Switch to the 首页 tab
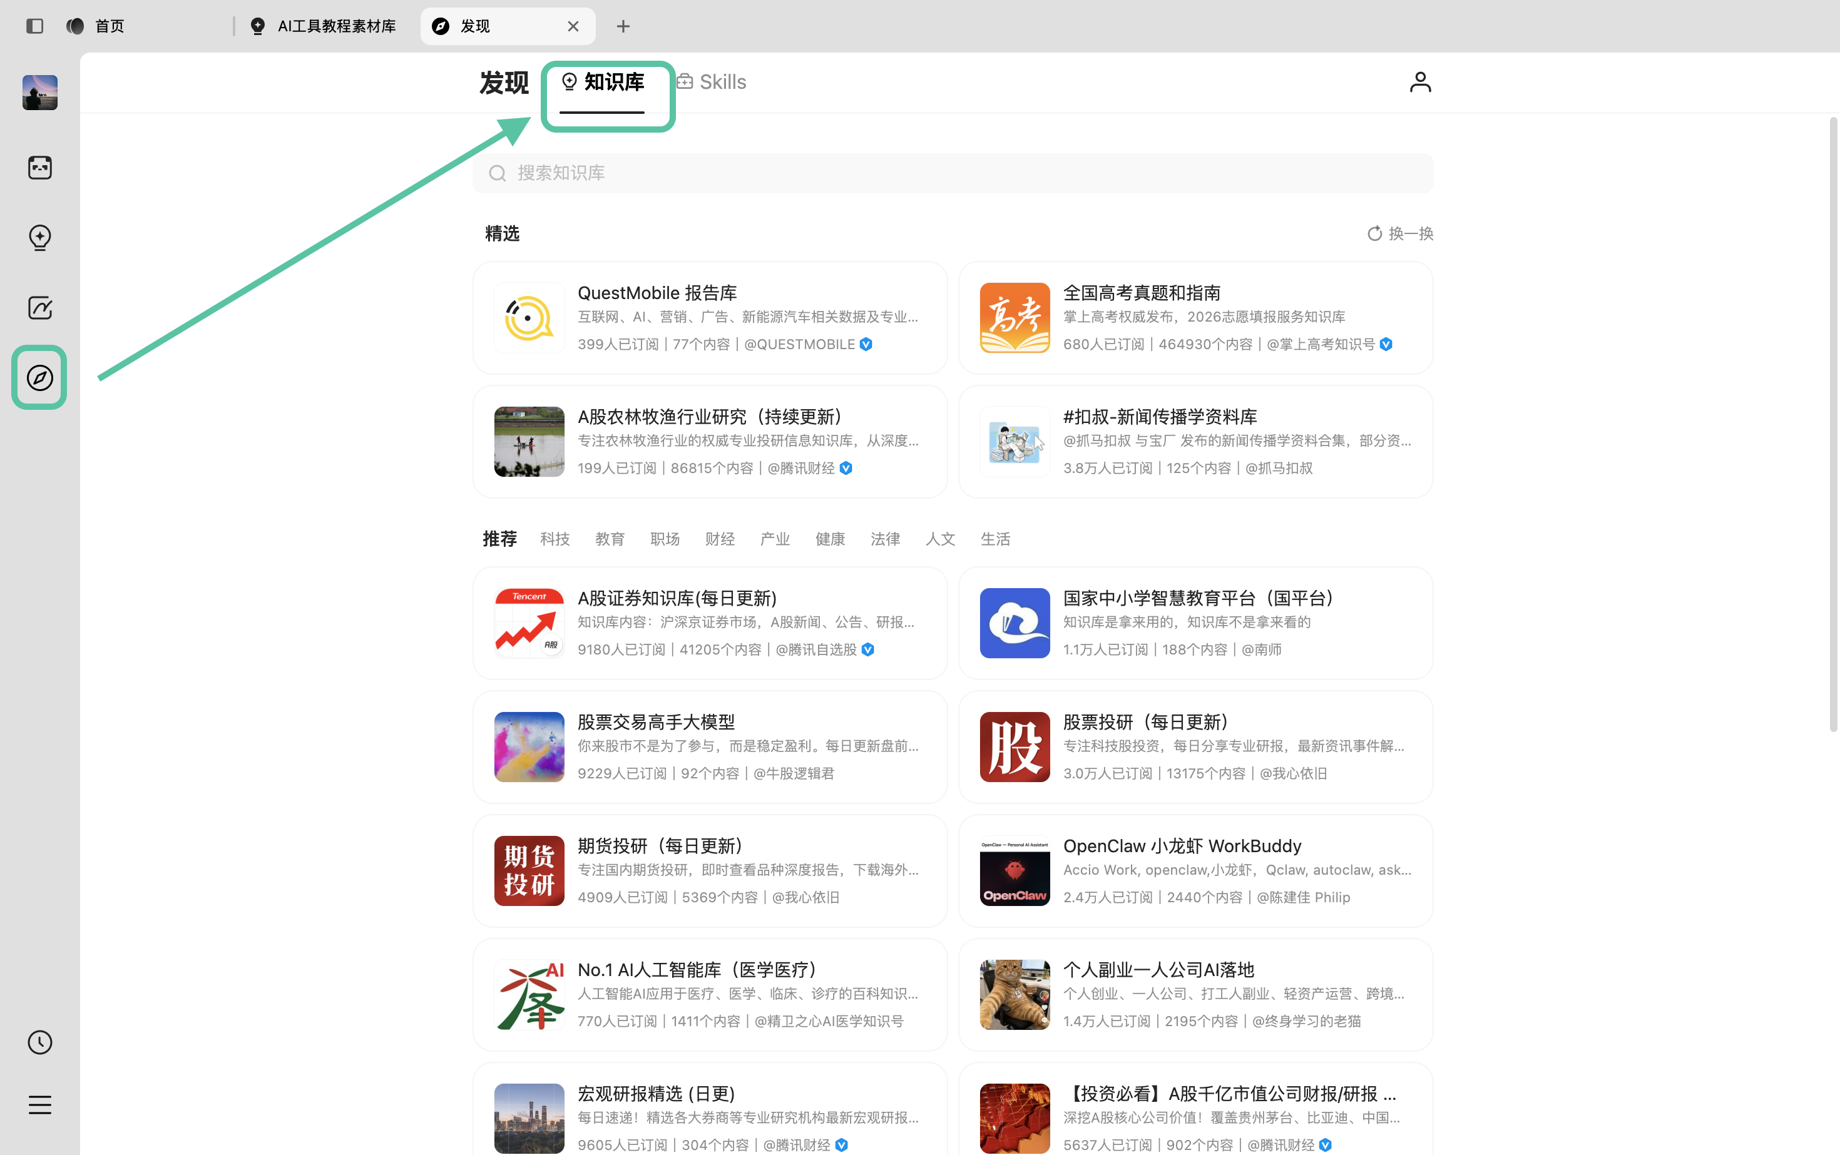This screenshot has width=1840, height=1155. tap(110, 26)
